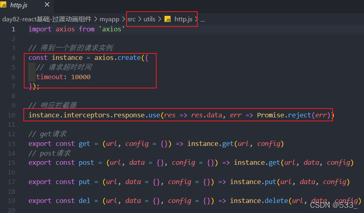Open the src breadcrumb folder

point(131,19)
